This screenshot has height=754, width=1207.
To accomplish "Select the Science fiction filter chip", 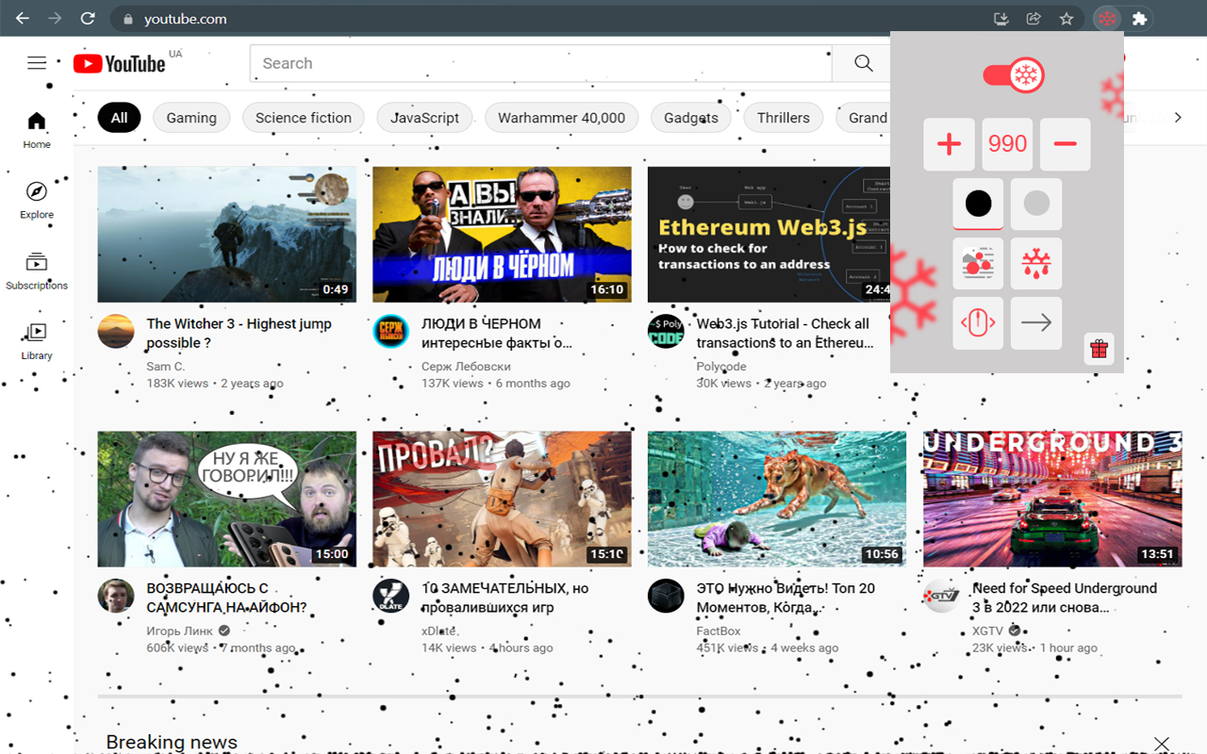I will tap(303, 118).
